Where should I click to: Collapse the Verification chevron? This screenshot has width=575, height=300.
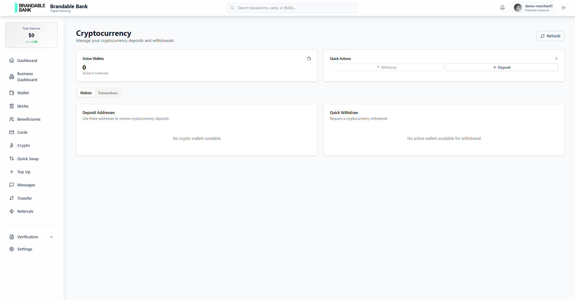click(51, 237)
